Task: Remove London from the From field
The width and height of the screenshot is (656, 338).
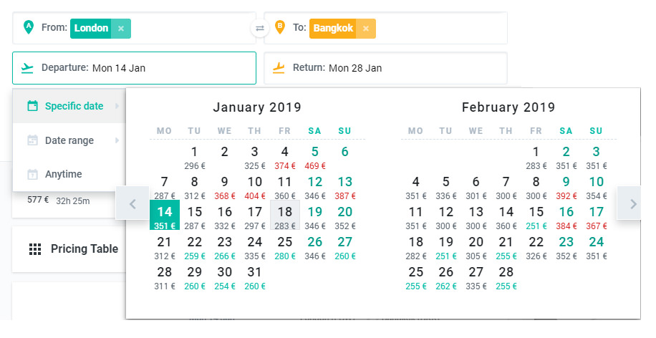Action: pos(121,29)
